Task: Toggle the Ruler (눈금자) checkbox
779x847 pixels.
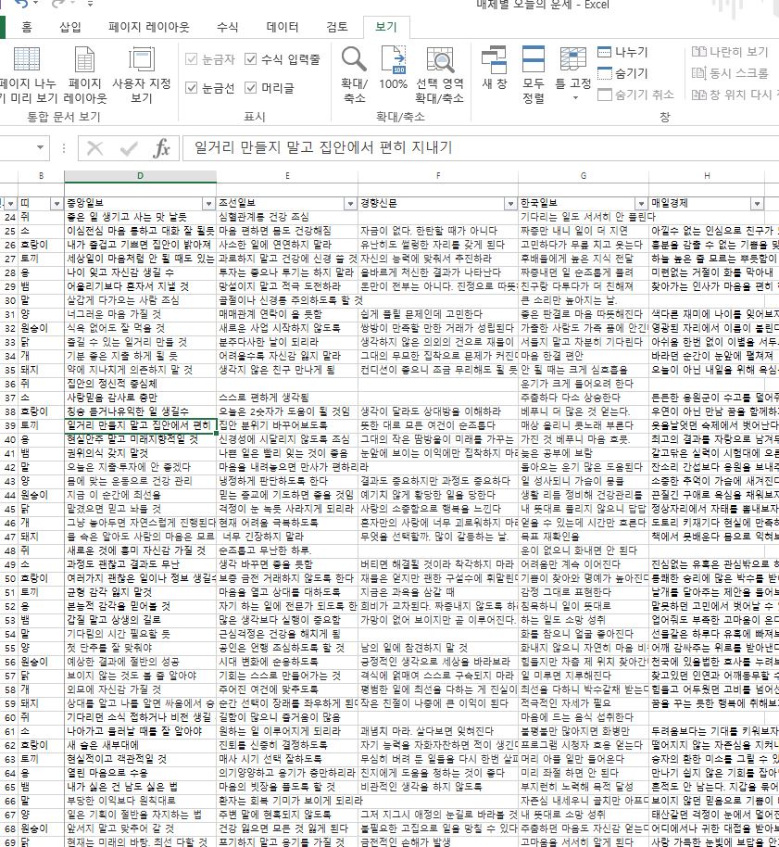Action: point(210,59)
